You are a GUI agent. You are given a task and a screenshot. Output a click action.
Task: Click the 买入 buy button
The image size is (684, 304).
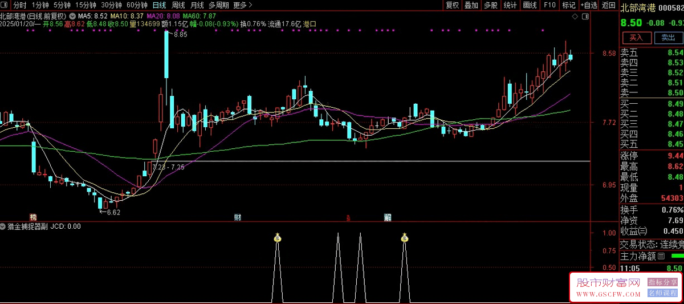(636, 38)
